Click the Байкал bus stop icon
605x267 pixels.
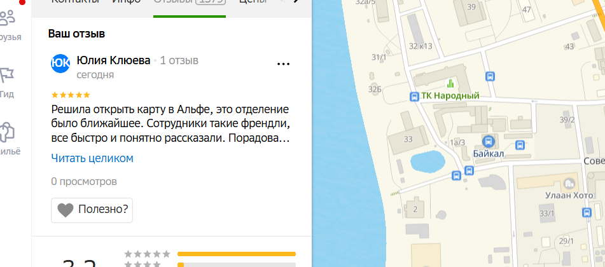[488, 141]
